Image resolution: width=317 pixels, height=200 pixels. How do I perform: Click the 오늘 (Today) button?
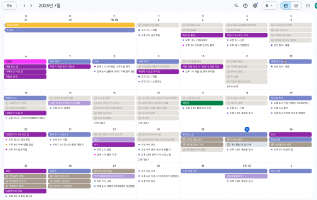(9, 5)
